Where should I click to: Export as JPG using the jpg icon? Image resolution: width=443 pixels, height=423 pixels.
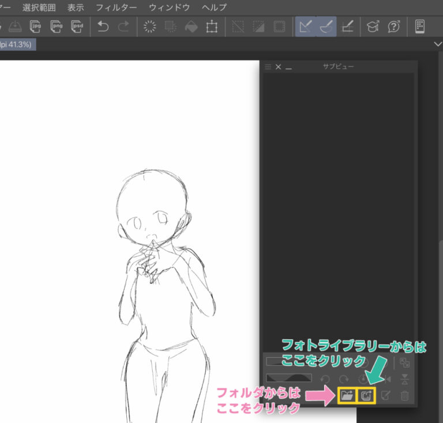click(x=36, y=27)
